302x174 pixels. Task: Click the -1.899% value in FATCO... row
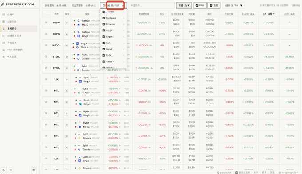pos(229,45)
